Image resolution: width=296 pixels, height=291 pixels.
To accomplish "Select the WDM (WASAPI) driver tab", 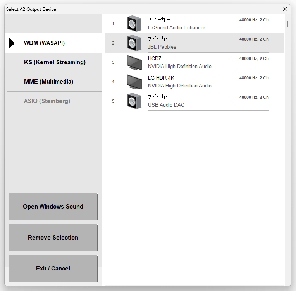I will coord(53,43).
